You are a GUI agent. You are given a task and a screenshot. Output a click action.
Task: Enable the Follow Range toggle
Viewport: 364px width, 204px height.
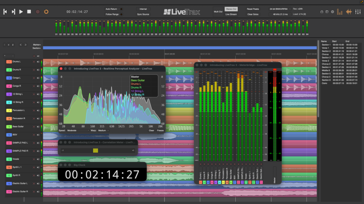click(x=121, y=14)
